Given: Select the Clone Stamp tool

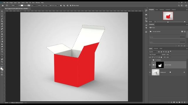Looking at the screenshot, I should (2, 34).
